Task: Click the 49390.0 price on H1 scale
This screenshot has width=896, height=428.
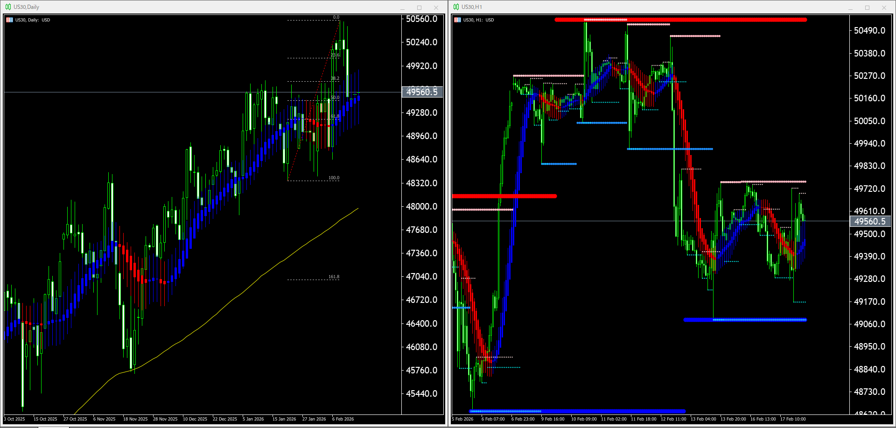Action: coord(870,257)
